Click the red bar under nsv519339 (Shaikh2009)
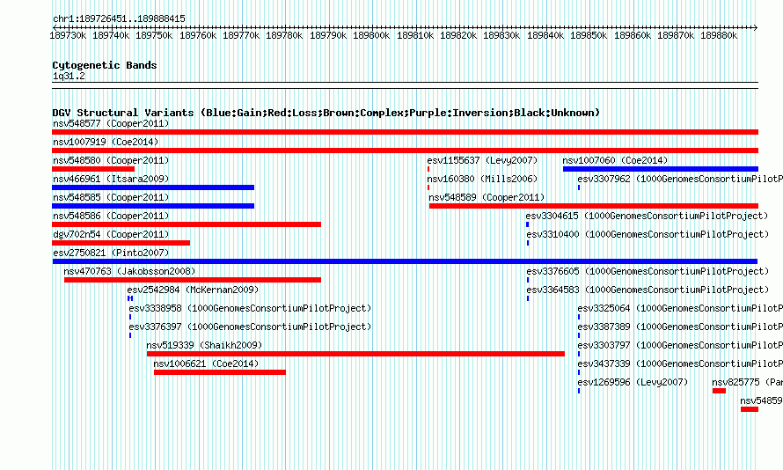The image size is (783, 470). pos(355,354)
